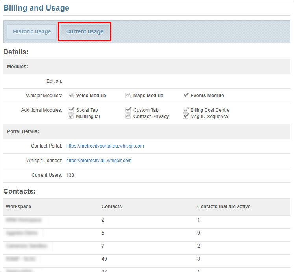Click the Modules section header
Viewport: 294px width, 272px height.
tap(17, 67)
